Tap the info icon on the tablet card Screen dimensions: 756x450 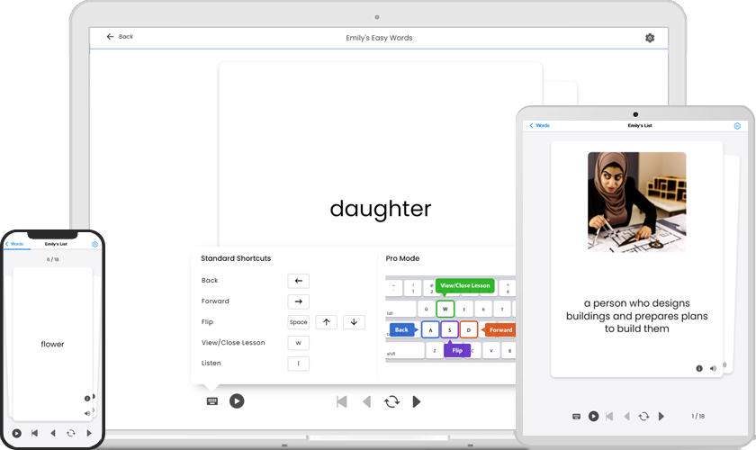click(699, 368)
